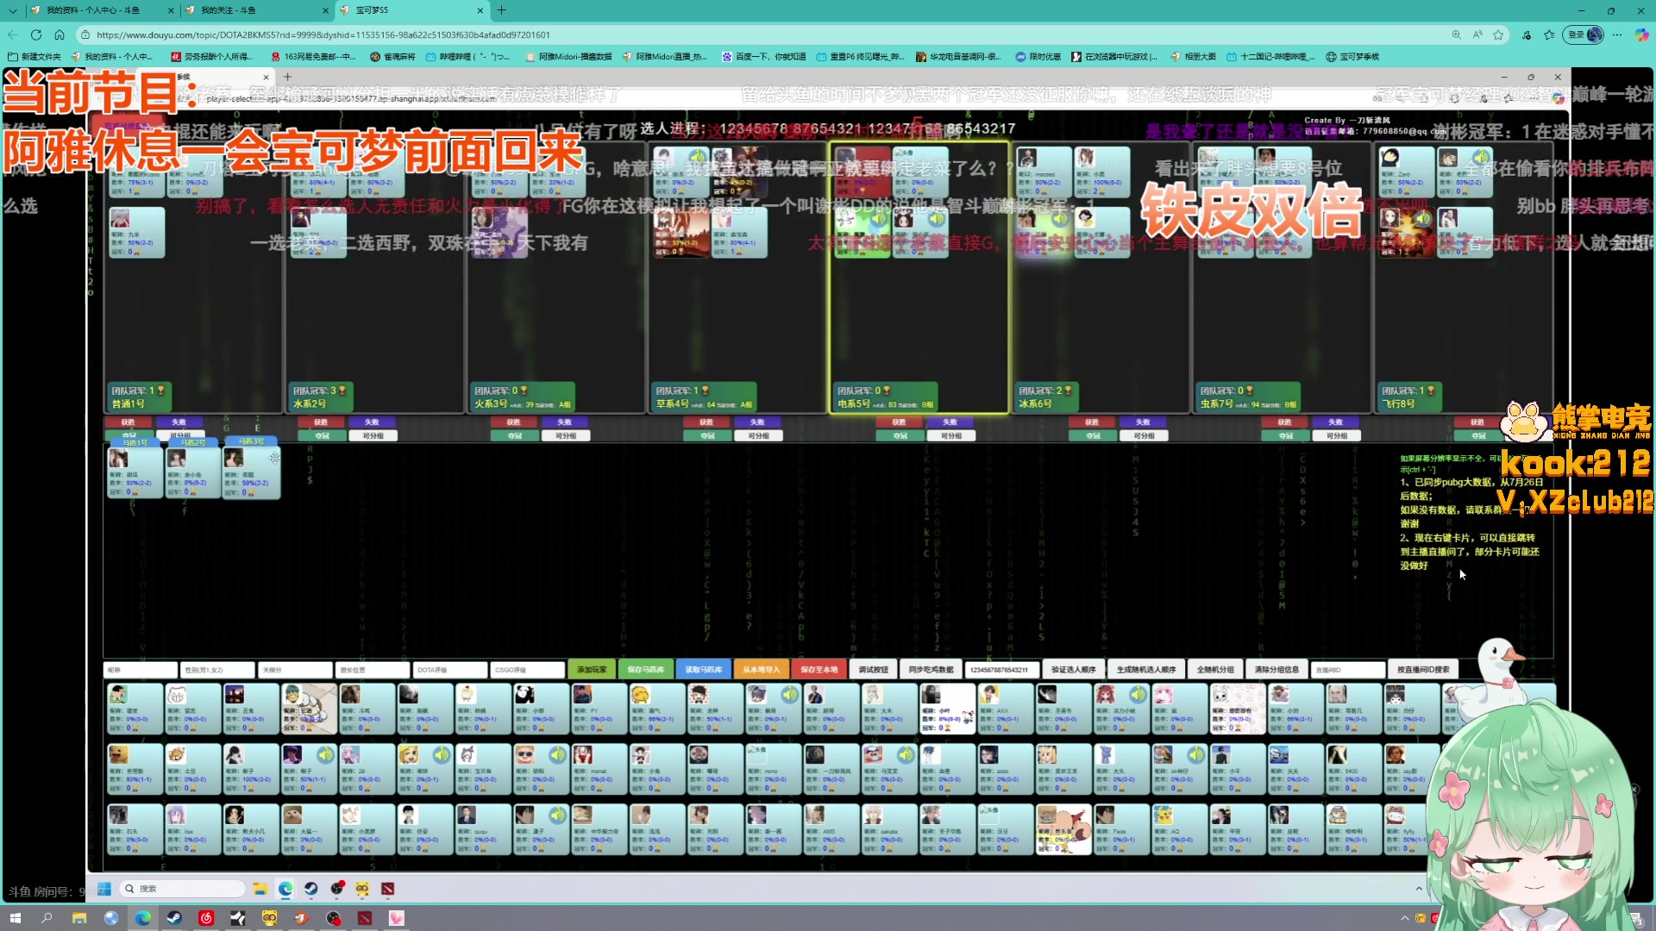Click the browser back arrow
This screenshot has height=931, width=1656.
(x=12, y=34)
